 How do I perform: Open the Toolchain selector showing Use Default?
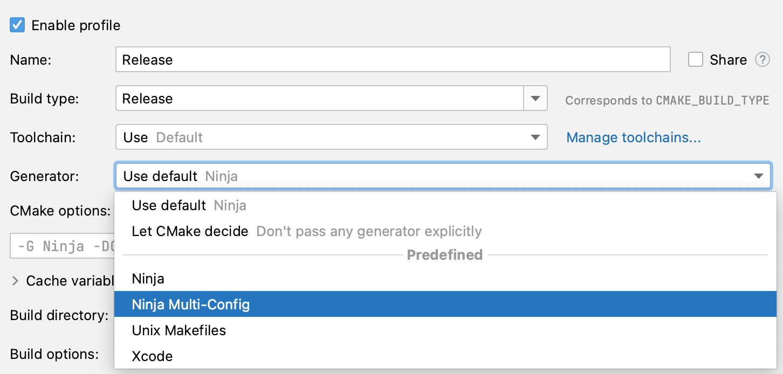(332, 137)
